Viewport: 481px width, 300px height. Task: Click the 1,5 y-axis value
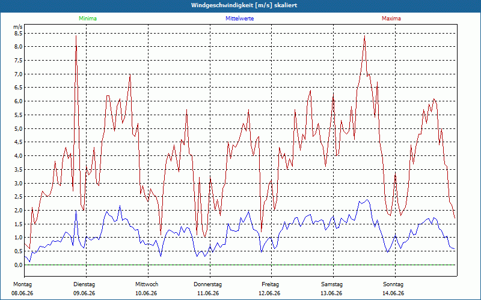pos(19,224)
